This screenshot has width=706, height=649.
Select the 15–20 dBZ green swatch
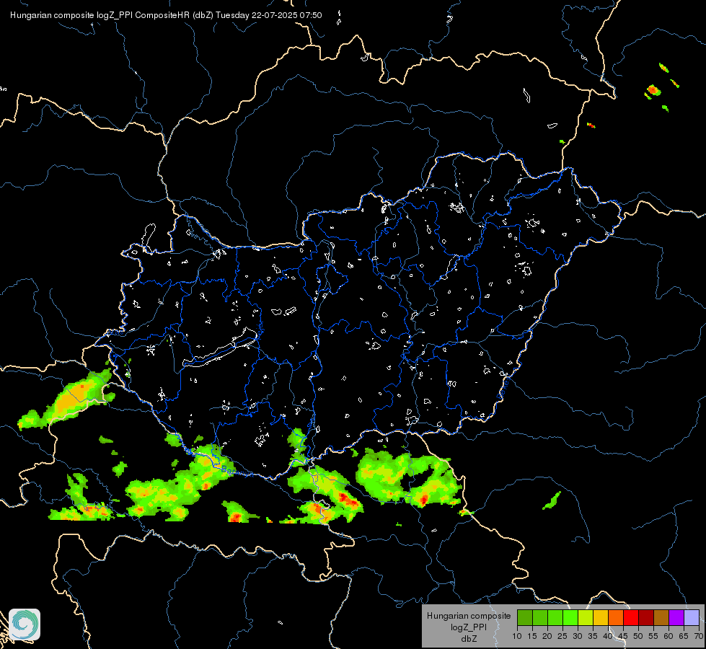(540, 617)
